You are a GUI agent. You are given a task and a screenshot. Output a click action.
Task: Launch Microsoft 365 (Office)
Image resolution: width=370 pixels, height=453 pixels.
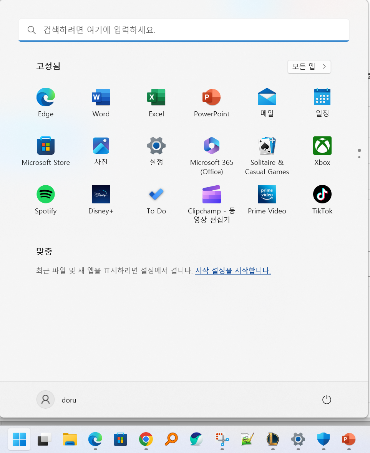click(211, 156)
